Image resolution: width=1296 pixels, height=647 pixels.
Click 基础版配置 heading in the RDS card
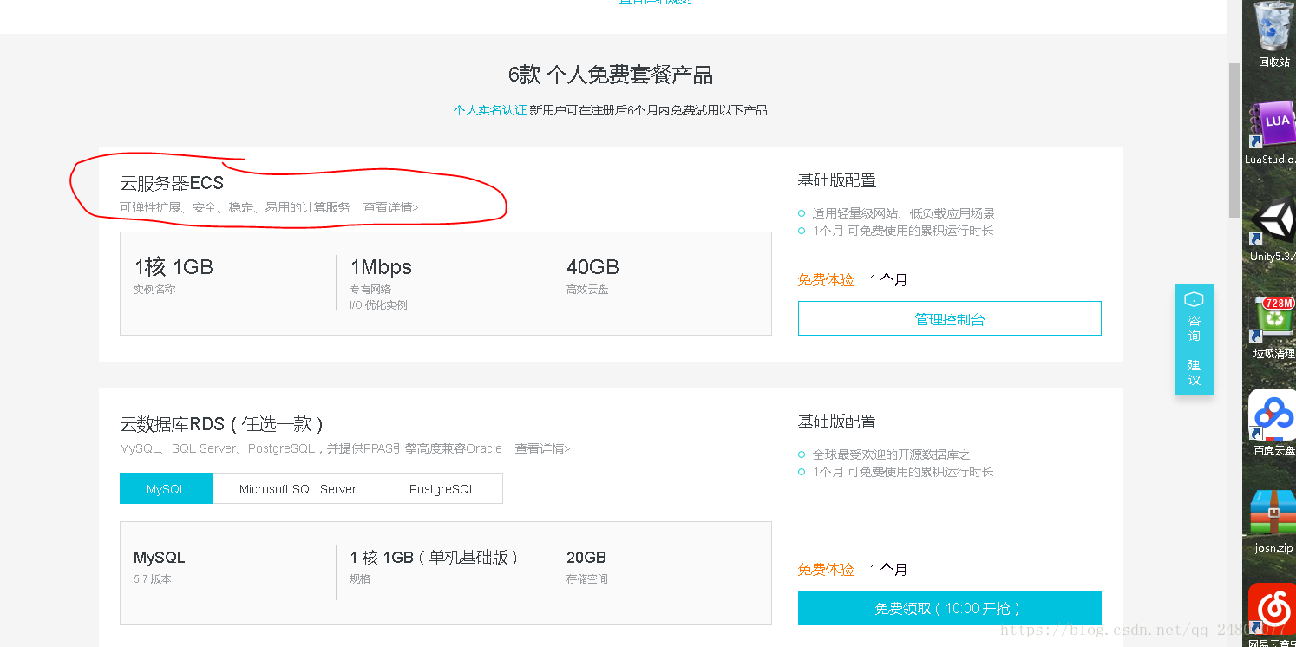point(837,422)
